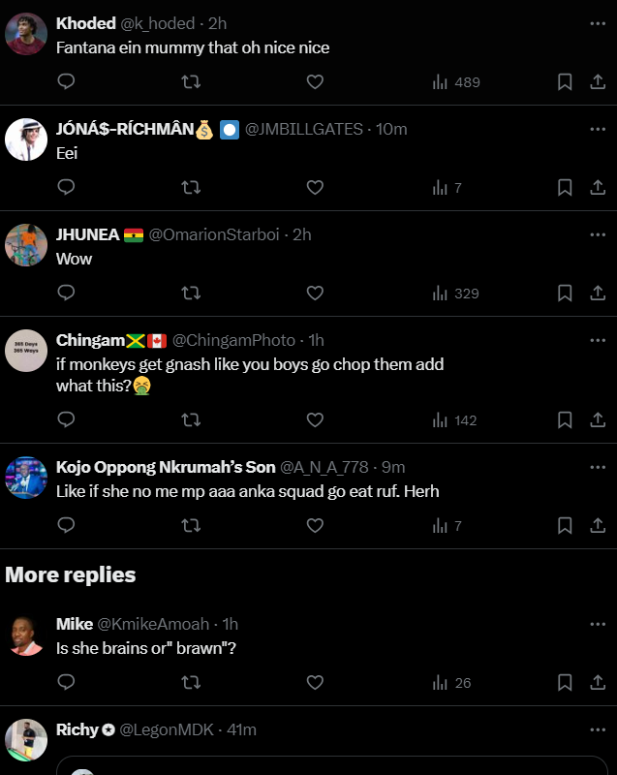This screenshot has width=617, height=775.
Task: Open more menu on Richy's tweet
Action: tap(598, 729)
